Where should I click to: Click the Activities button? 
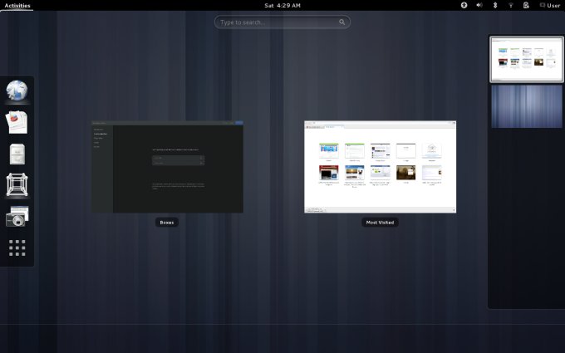(x=17, y=5)
